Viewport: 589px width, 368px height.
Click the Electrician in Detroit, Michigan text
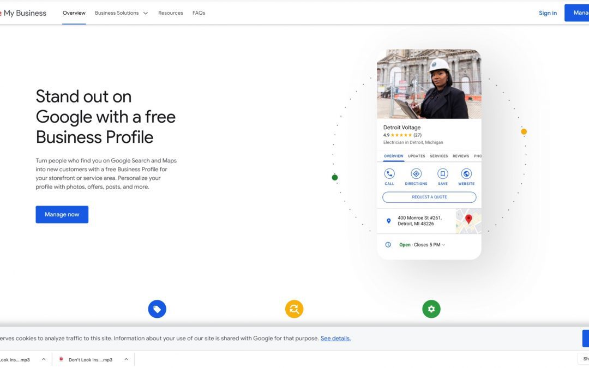(x=413, y=142)
